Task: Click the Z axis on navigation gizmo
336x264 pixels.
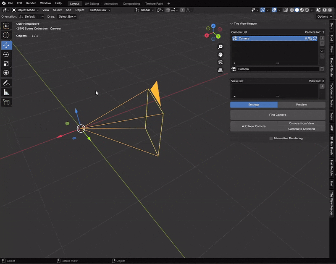Action: click(213, 26)
